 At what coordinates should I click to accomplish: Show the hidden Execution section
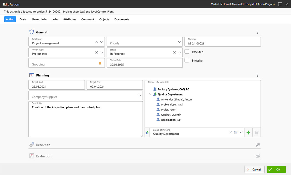pyautogui.click(x=258, y=145)
